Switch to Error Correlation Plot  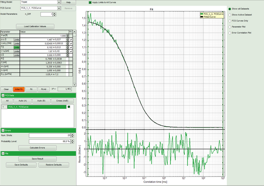tap(229, 32)
